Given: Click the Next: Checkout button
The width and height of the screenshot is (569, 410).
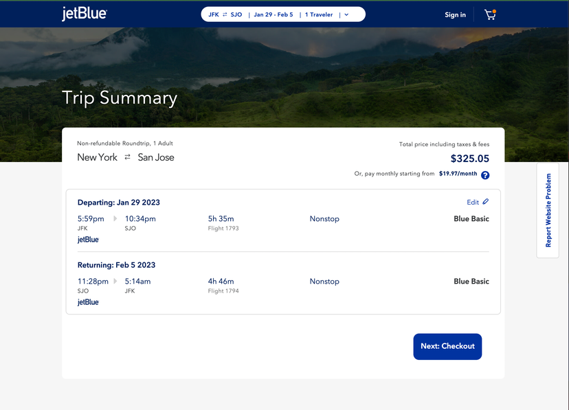Looking at the screenshot, I should coord(447,346).
